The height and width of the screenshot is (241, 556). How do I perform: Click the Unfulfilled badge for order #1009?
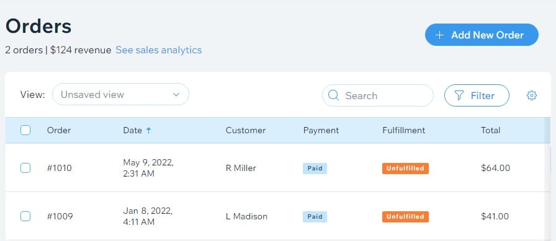point(405,217)
